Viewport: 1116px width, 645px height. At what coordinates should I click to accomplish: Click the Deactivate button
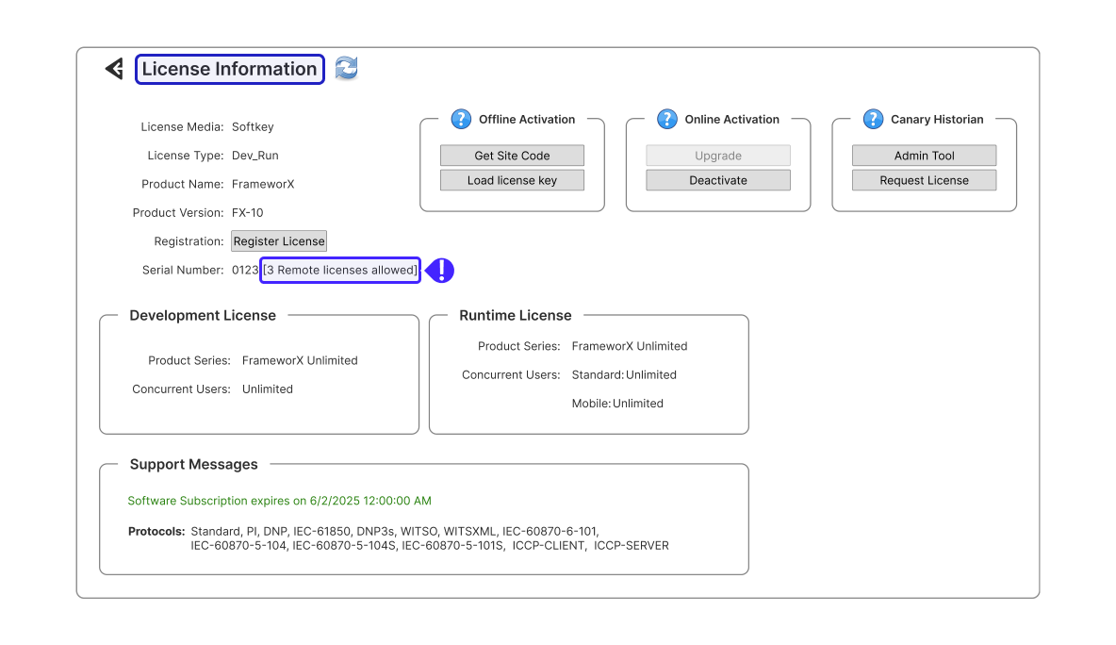pyautogui.click(x=718, y=180)
